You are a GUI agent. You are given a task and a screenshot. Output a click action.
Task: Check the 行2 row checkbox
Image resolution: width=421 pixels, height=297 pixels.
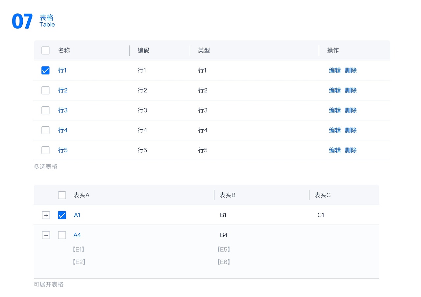tap(45, 90)
